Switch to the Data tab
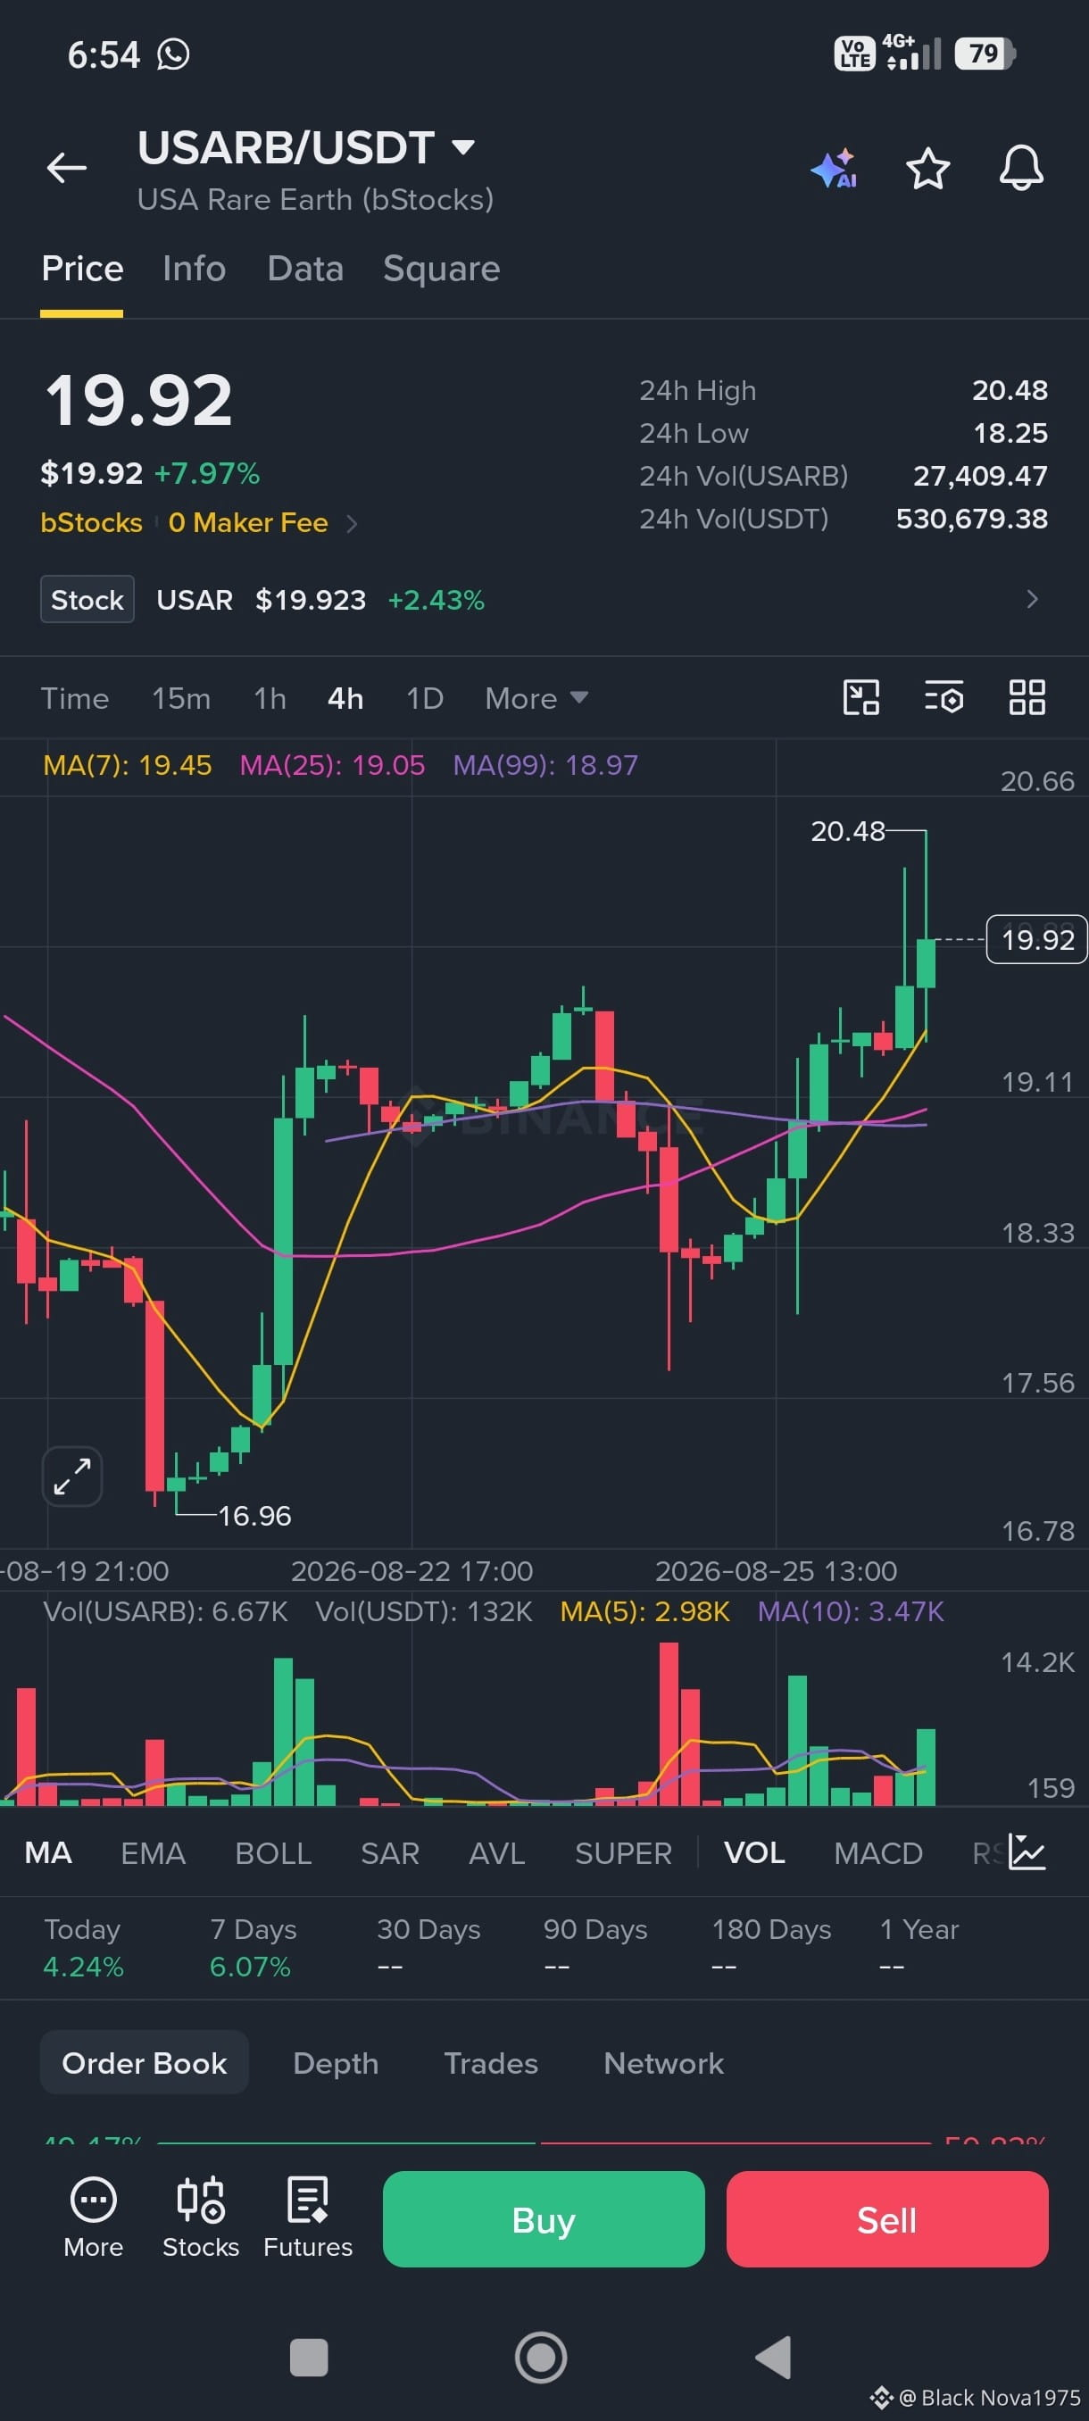Screen dimensions: 1089x2421 click(304, 269)
